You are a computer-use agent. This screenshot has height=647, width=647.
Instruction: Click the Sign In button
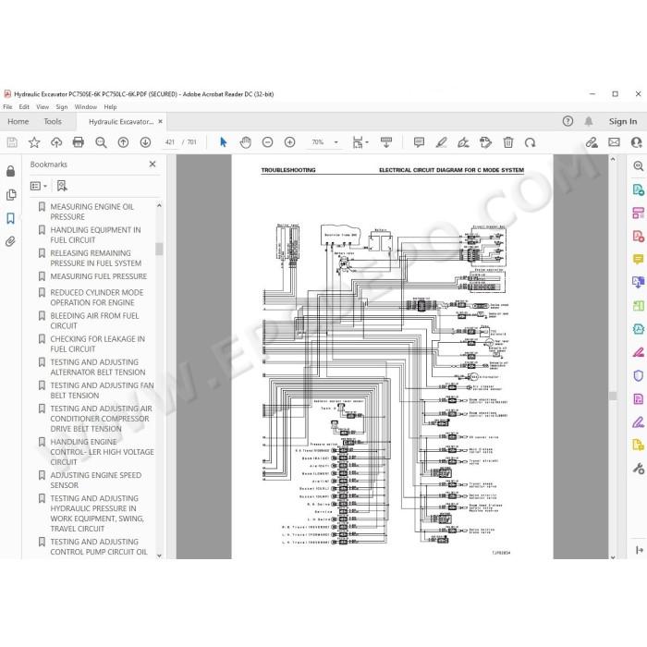[x=622, y=121]
